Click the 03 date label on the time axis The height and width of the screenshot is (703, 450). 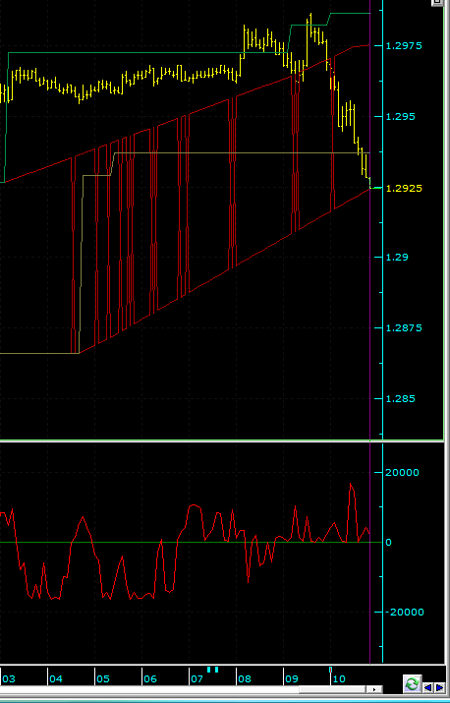click(9, 678)
